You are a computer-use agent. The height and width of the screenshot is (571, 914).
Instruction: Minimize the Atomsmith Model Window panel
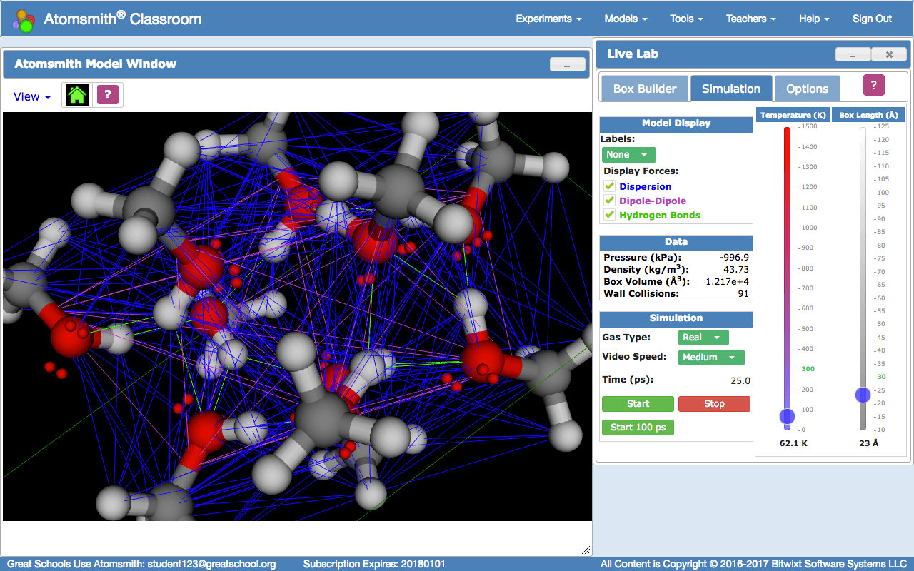point(568,64)
